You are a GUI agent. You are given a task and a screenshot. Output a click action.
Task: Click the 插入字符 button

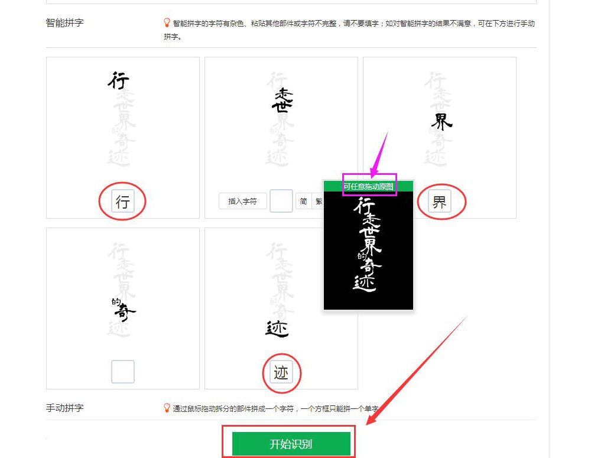tap(243, 202)
